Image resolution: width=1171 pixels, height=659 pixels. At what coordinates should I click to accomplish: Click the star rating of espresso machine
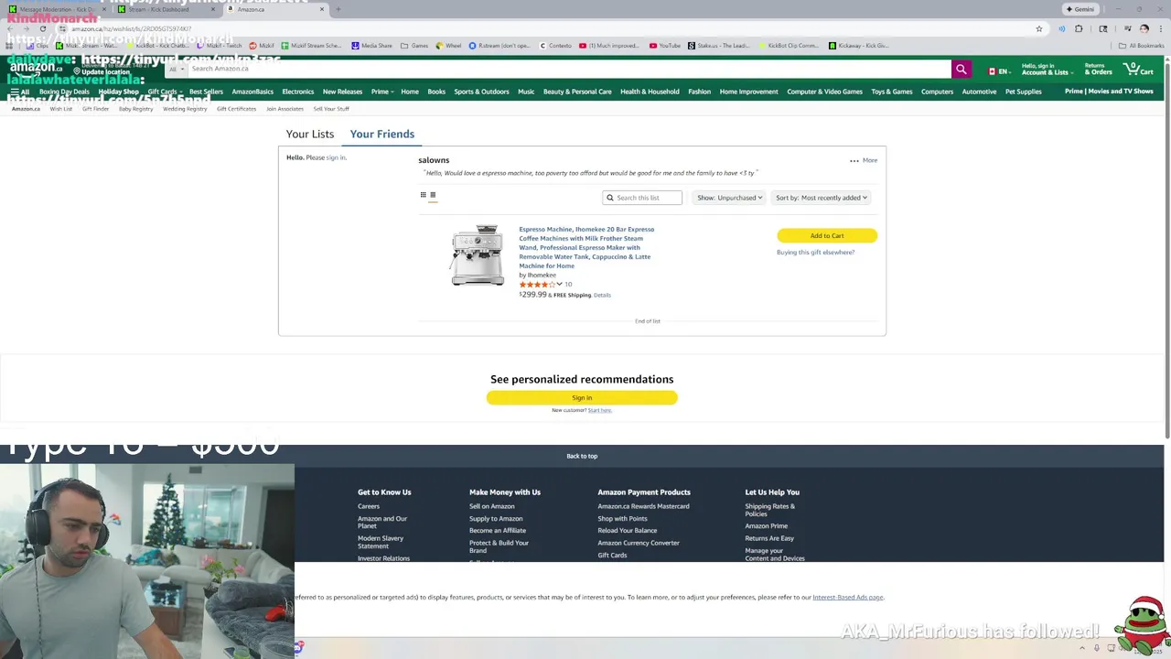click(x=537, y=285)
